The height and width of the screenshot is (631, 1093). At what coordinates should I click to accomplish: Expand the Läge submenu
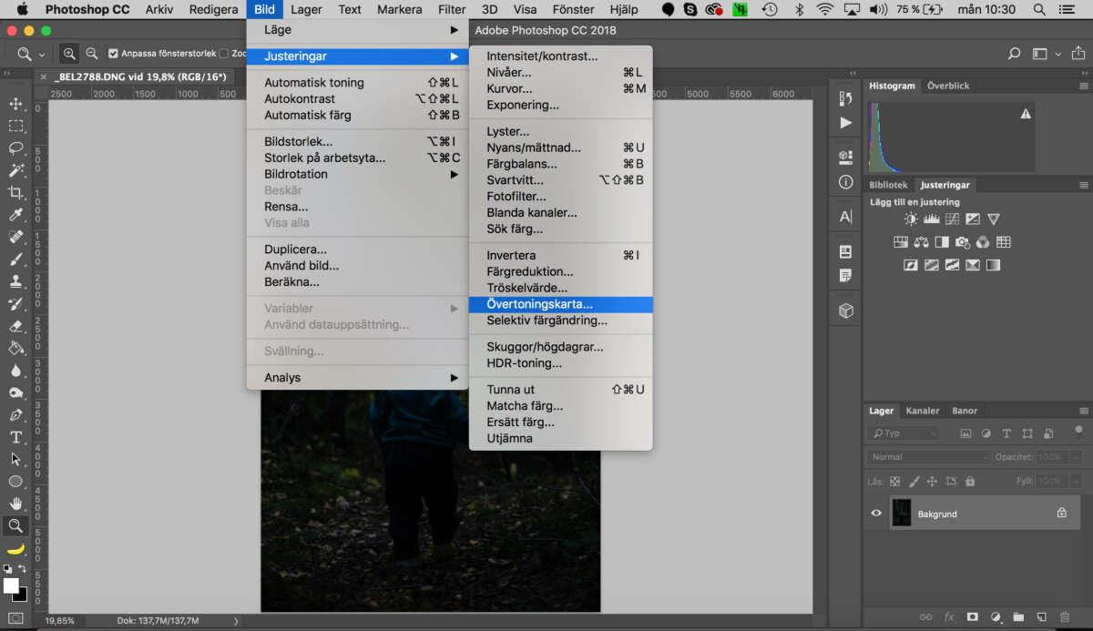[358, 30]
